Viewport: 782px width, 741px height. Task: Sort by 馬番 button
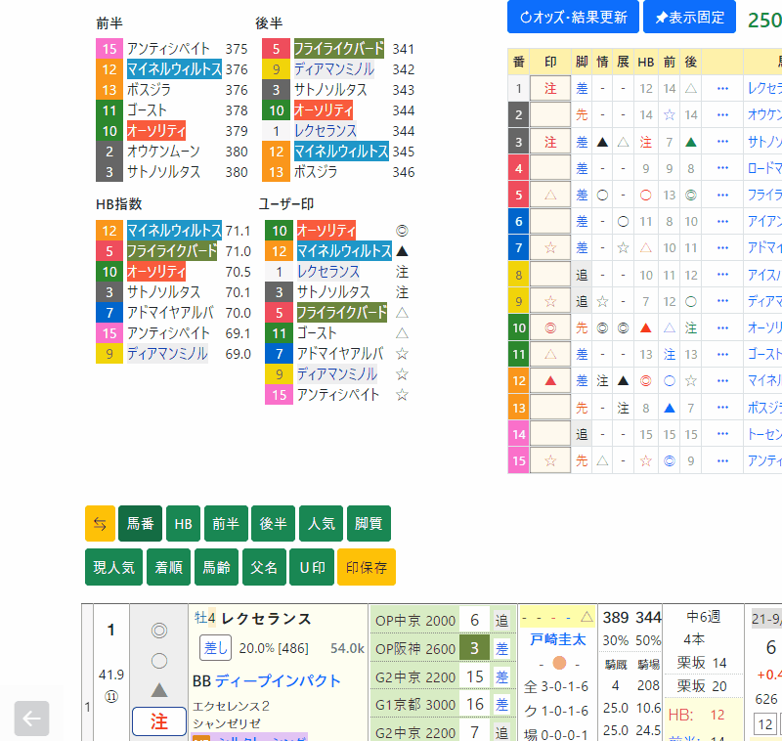point(140,524)
